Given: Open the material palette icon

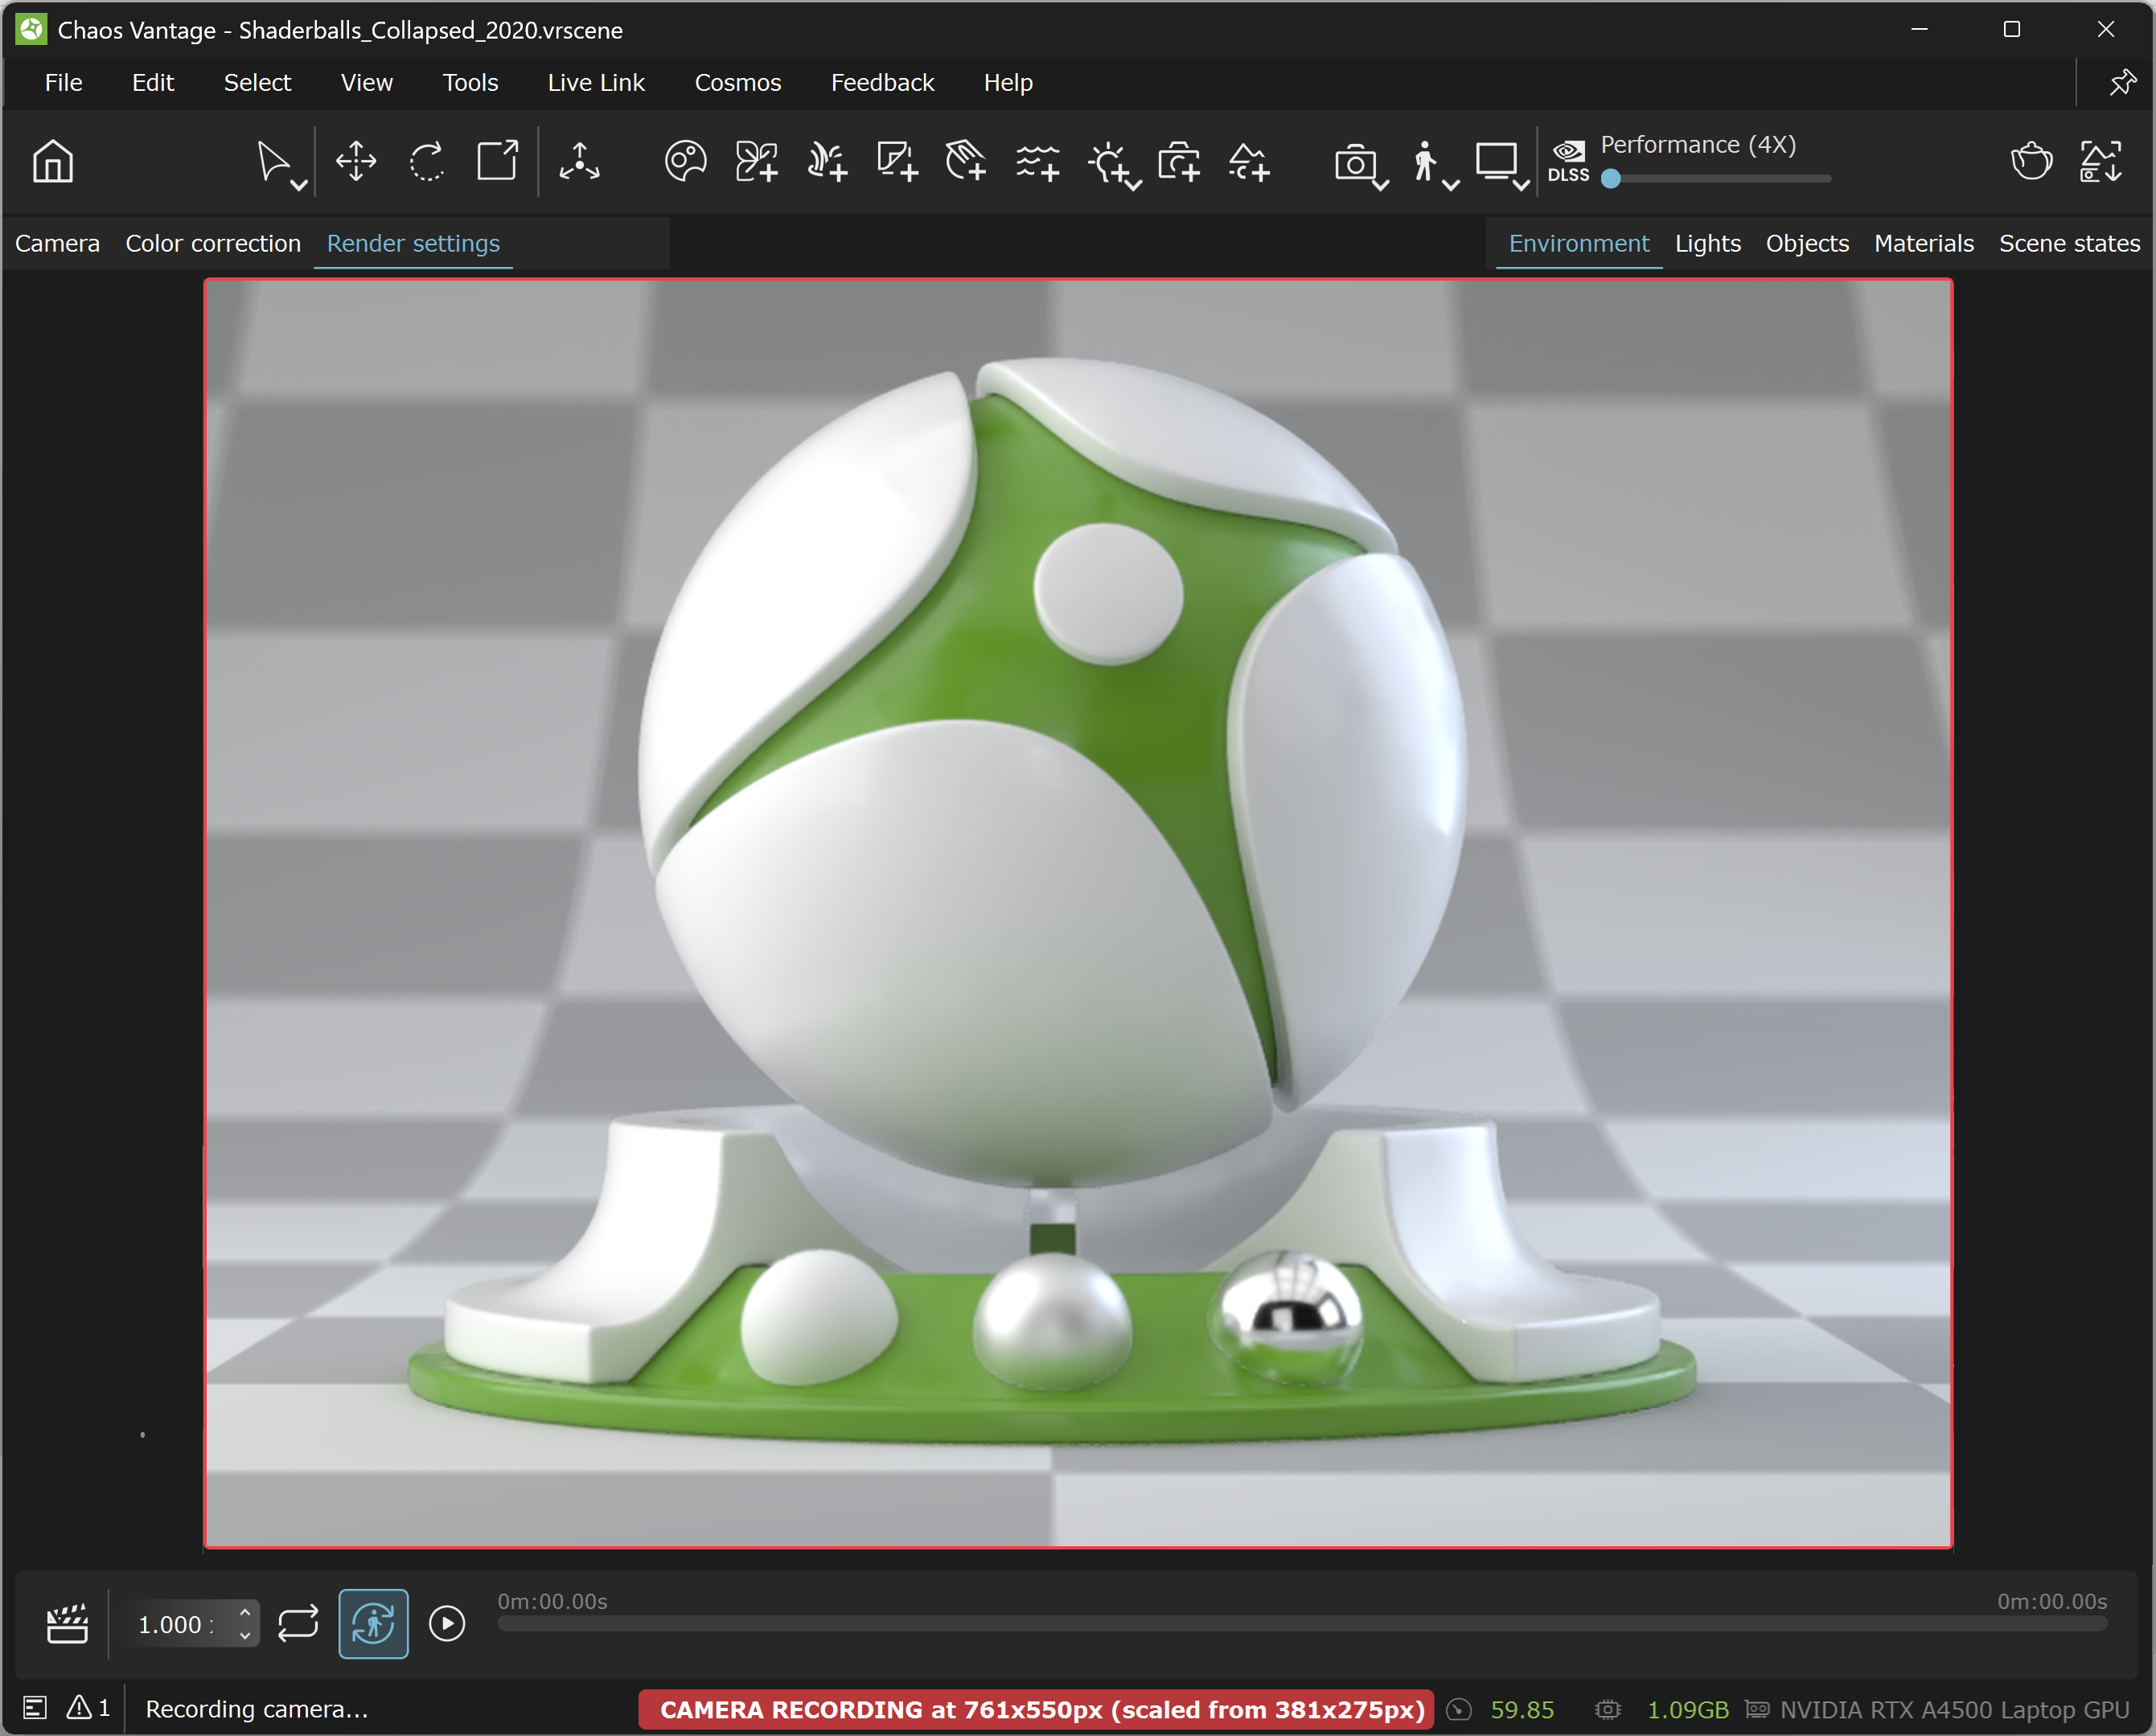Looking at the screenshot, I should tap(686, 161).
